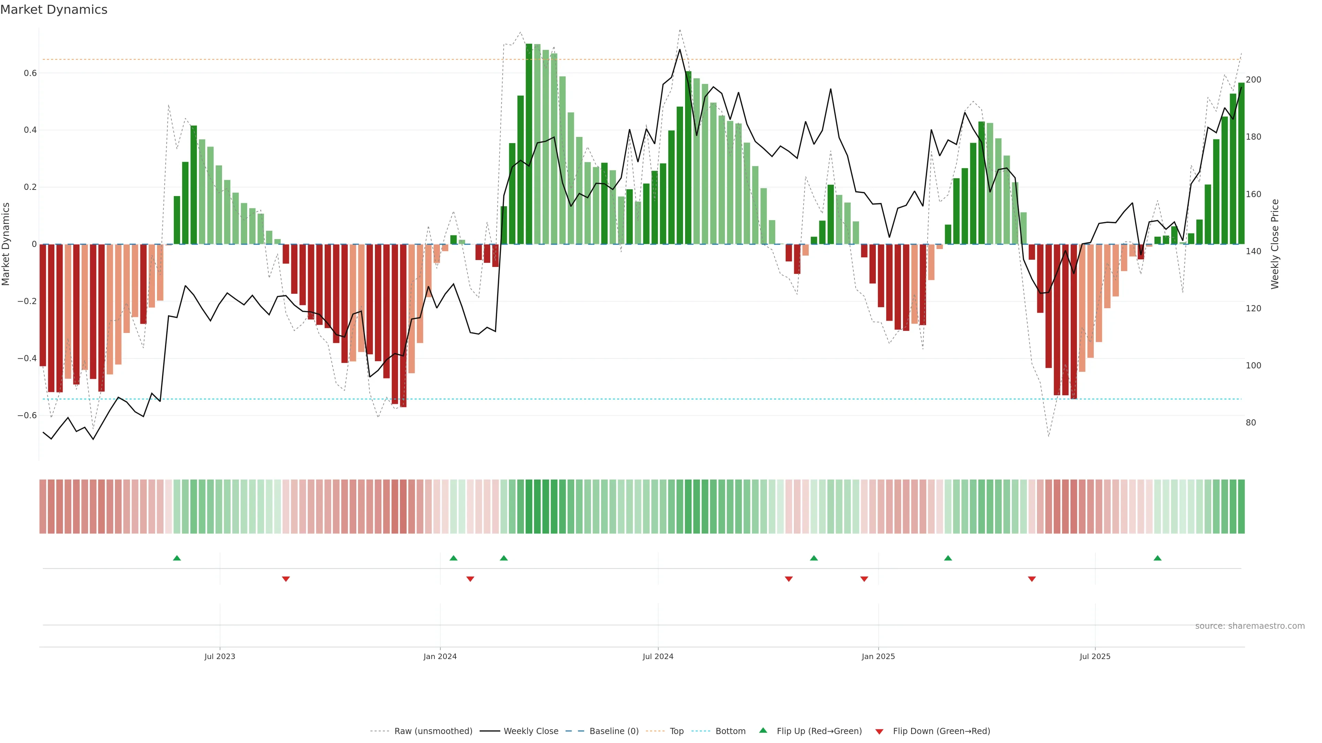This screenshot has height=743, width=1322.
Task: Click first green flip-up marker before Jul 2023
Action: pyautogui.click(x=177, y=558)
